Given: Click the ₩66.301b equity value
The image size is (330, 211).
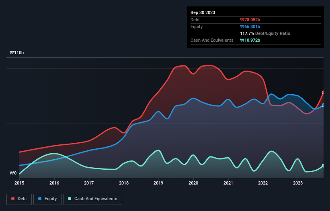Looking at the screenshot, I should tap(250, 26).
